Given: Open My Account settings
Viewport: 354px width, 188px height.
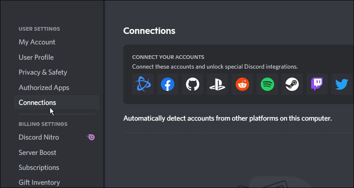Looking at the screenshot, I should pyautogui.click(x=37, y=42).
